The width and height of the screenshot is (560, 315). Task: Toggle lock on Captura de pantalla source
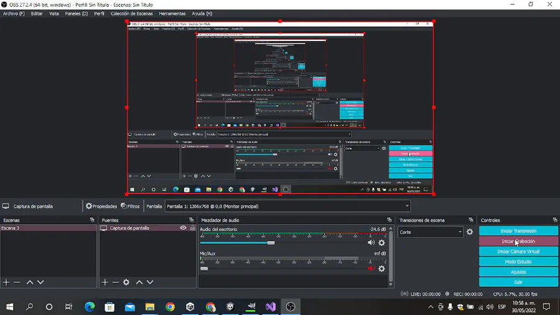pos(192,228)
